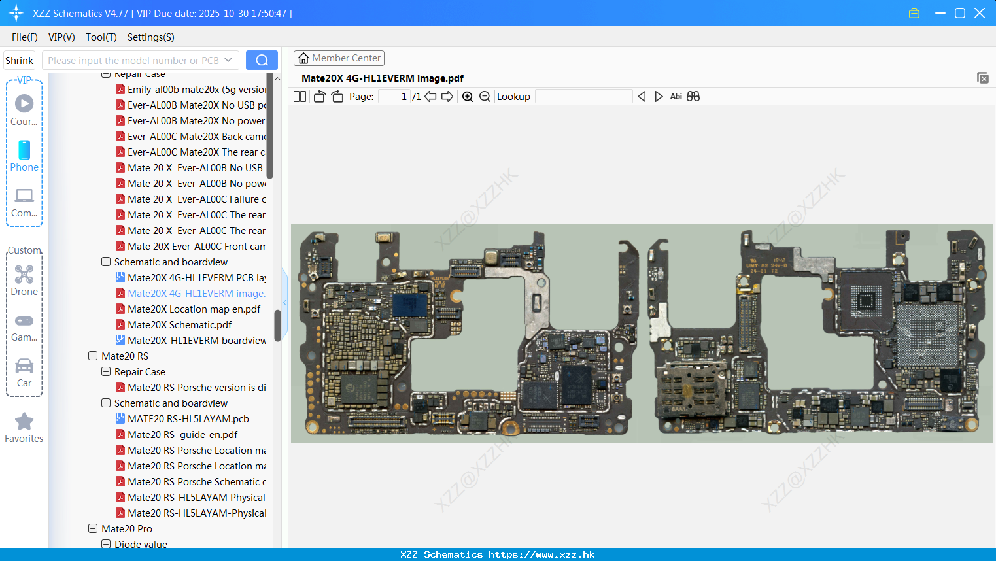Open Mate20 RS Porsche Schematic file
This screenshot has height=561, width=996.
click(191, 481)
